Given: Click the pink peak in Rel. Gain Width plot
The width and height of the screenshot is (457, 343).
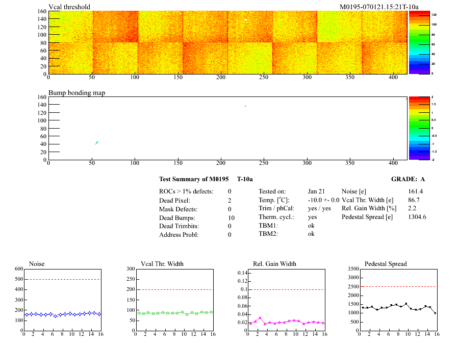Looking at the screenshot, I should (x=260, y=318).
